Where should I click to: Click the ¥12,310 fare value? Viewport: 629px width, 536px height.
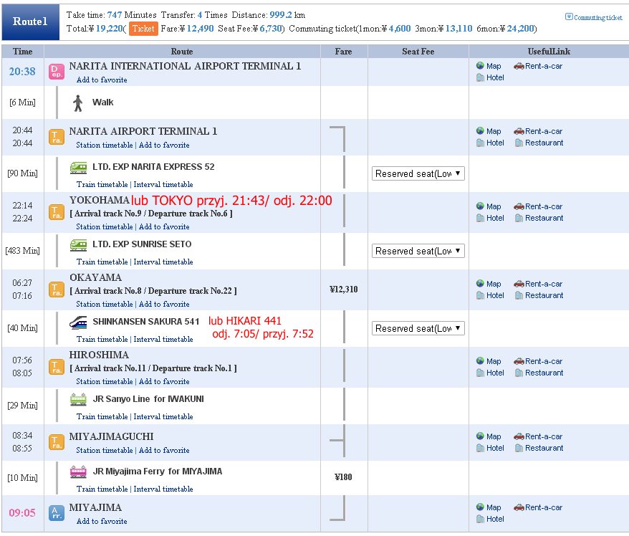(343, 289)
